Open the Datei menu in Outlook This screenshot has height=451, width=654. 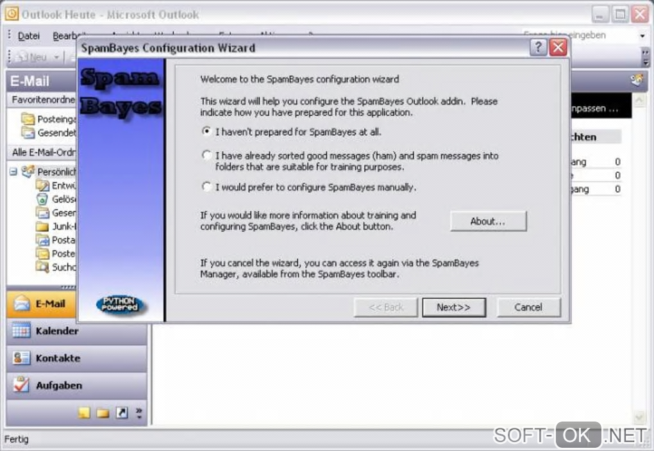pos(29,36)
